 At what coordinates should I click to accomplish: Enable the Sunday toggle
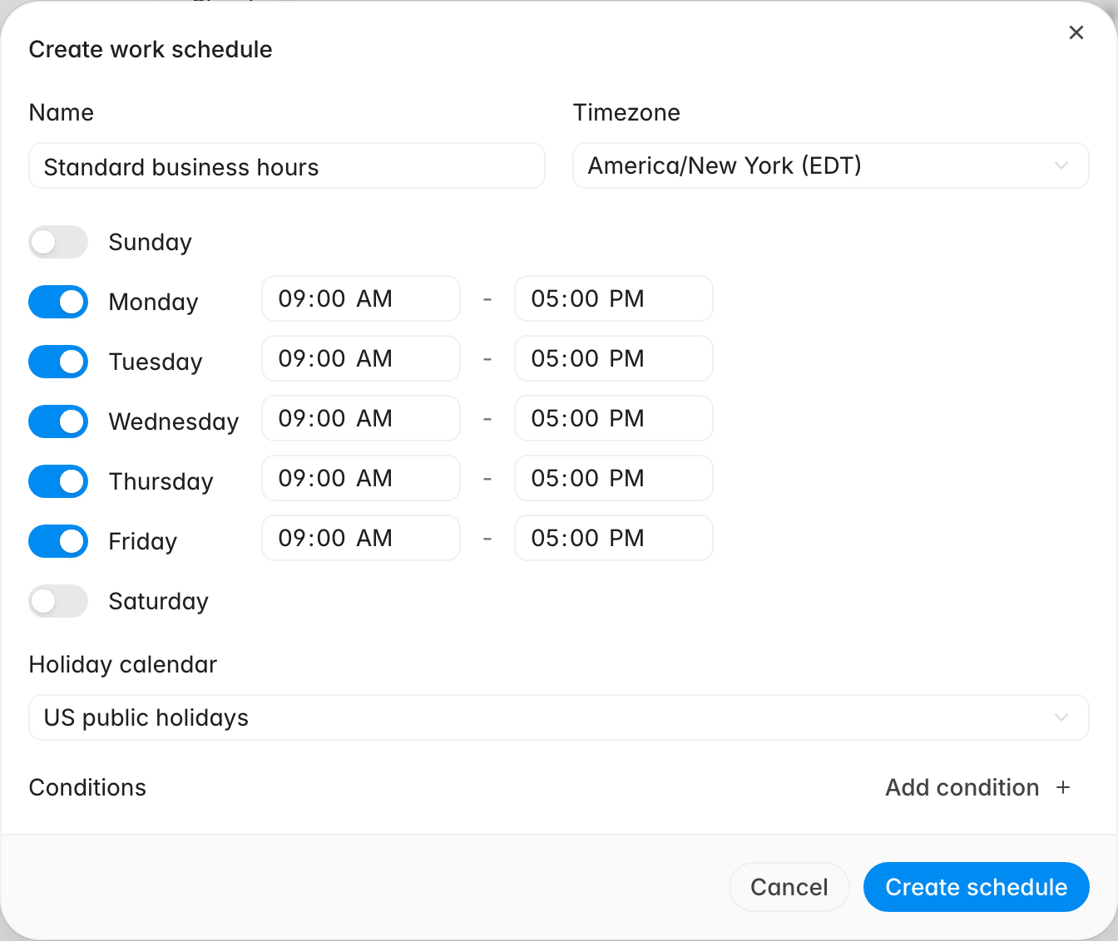[x=58, y=242]
